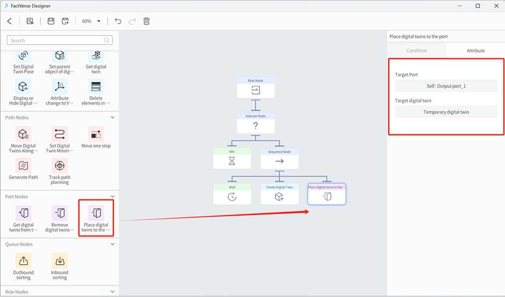Pick the Outbound sorting queue node

23,261
